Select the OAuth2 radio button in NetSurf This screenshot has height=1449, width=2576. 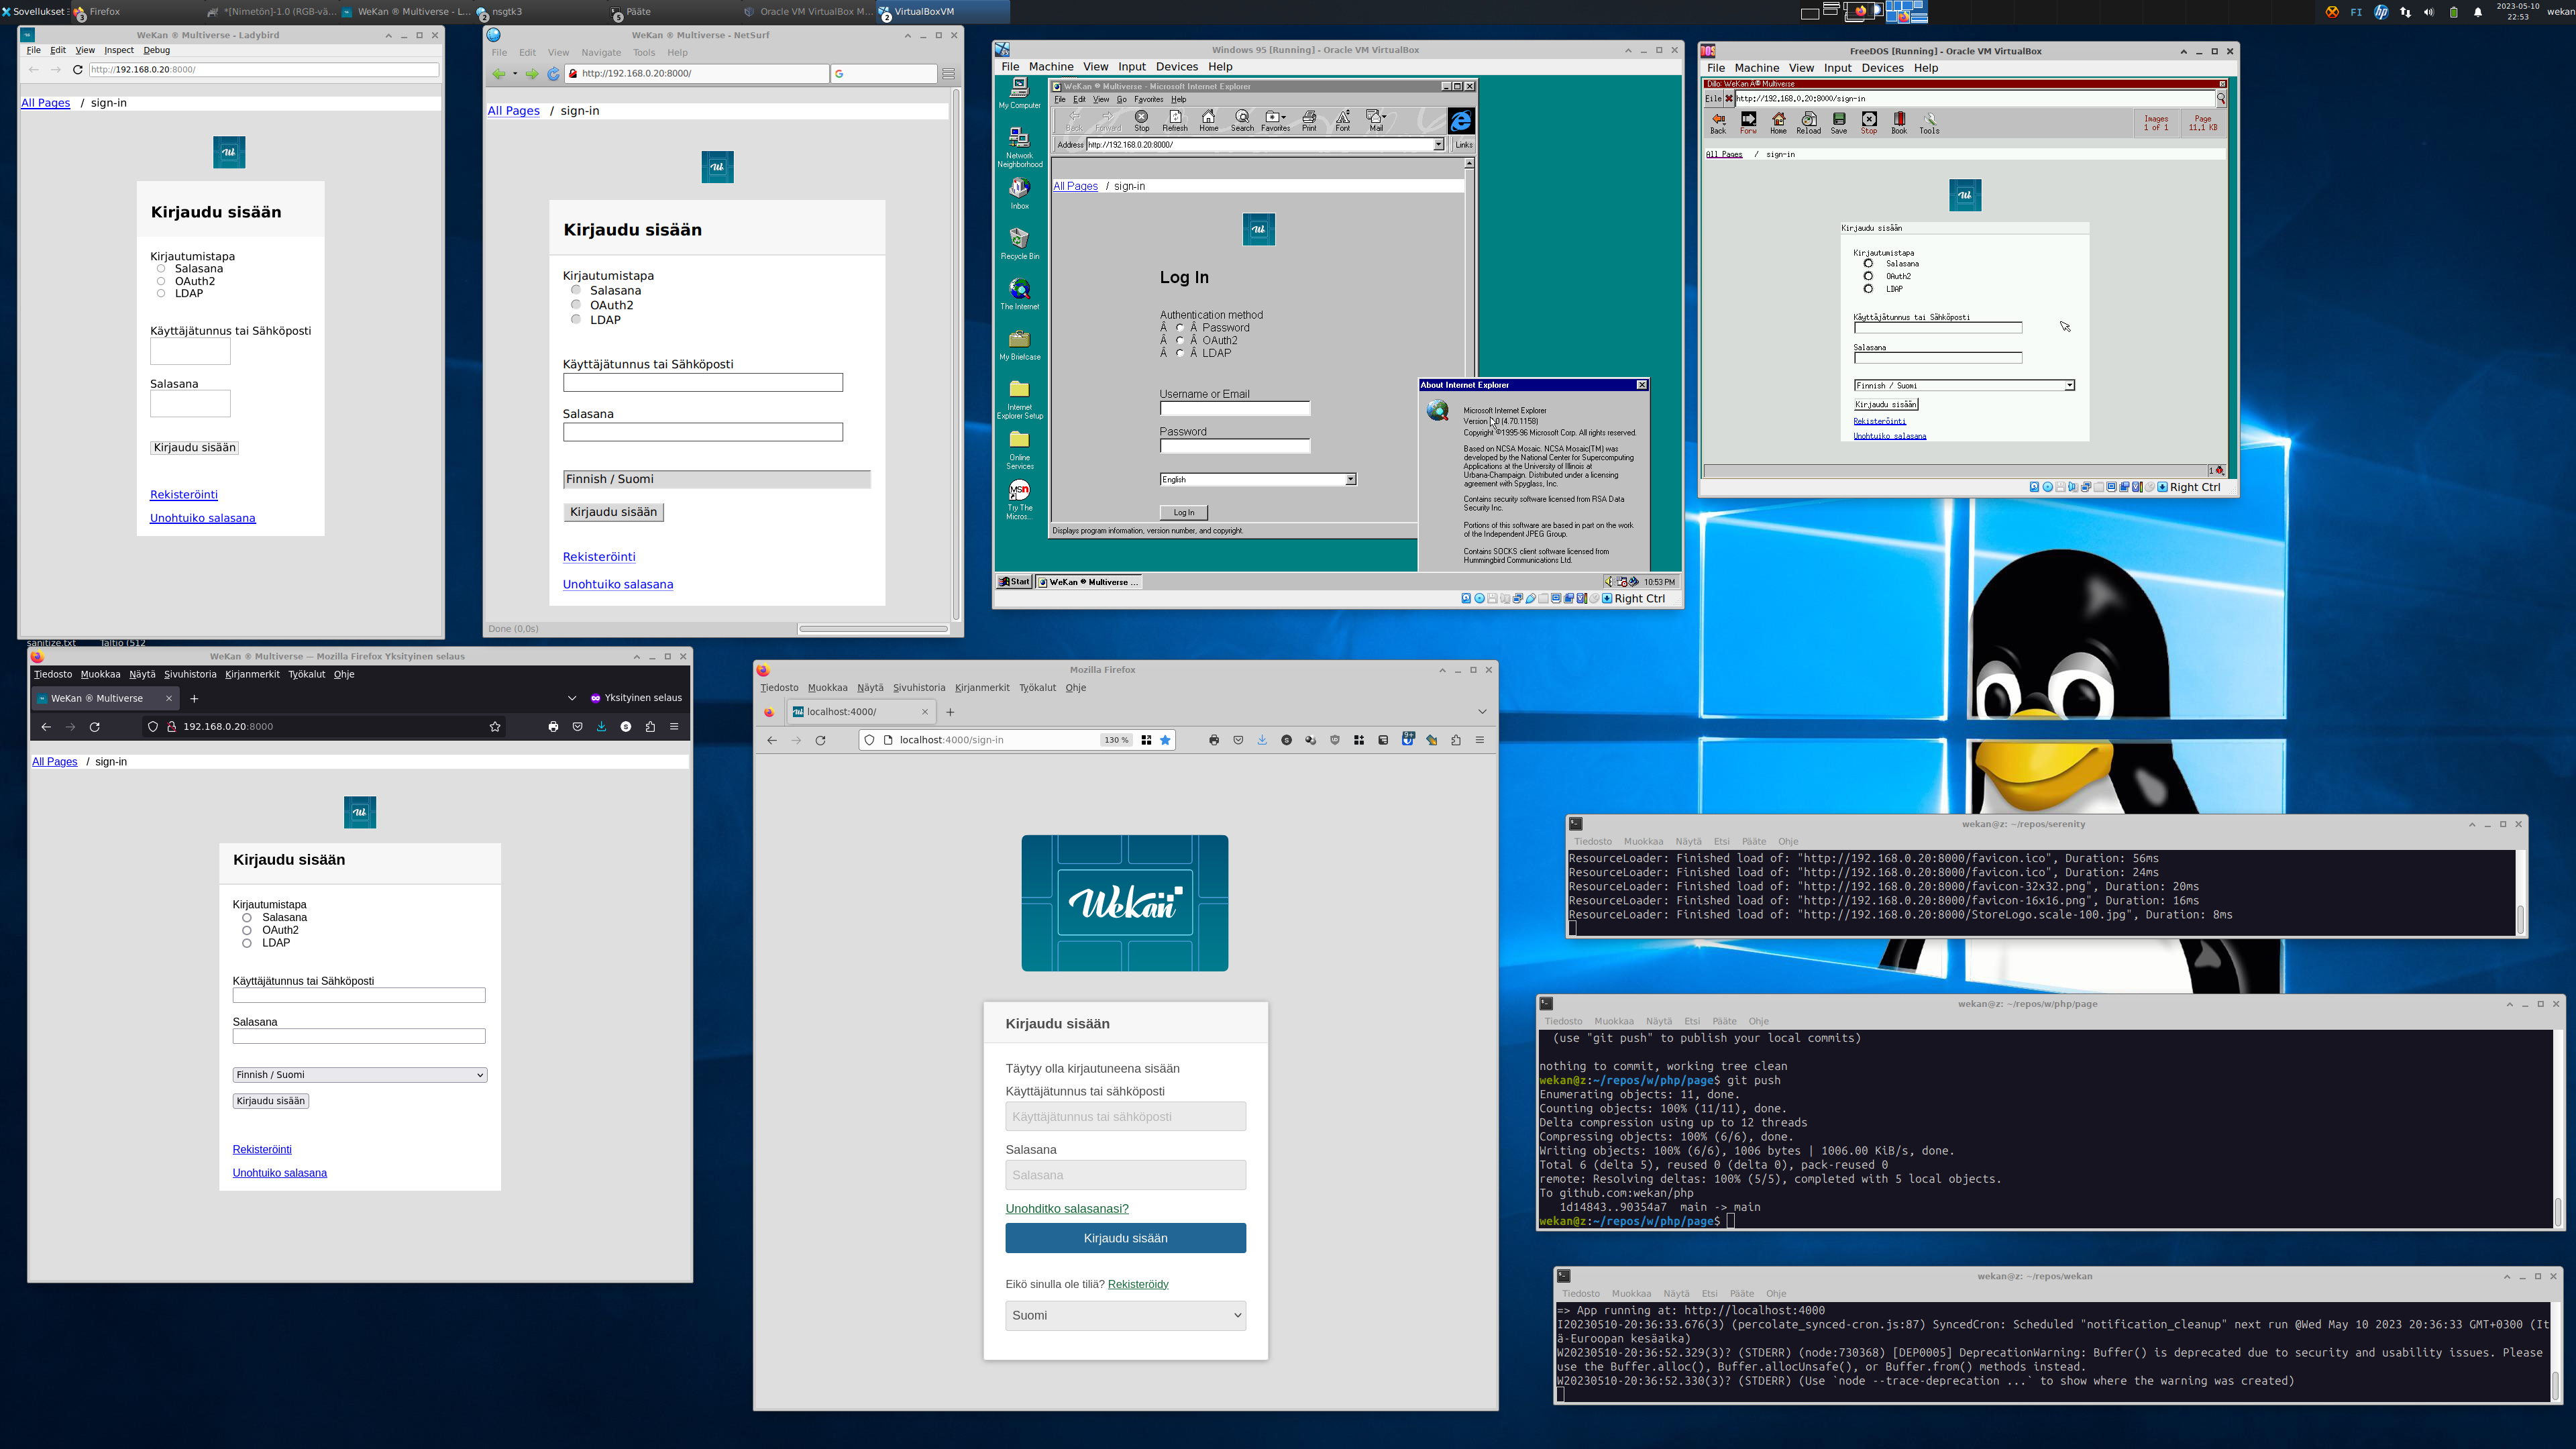(576, 305)
